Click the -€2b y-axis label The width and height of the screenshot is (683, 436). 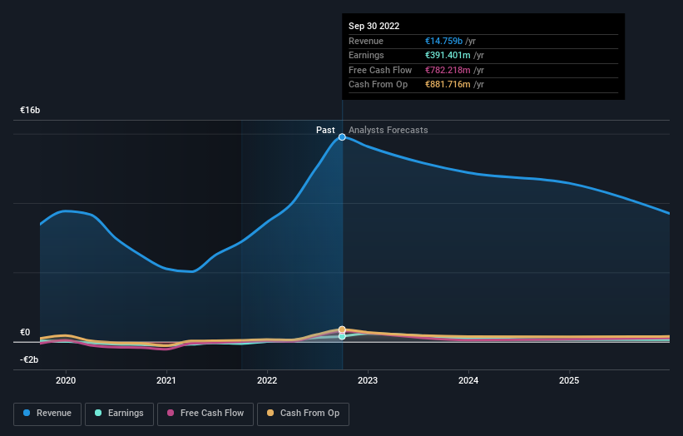coord(29,359)
